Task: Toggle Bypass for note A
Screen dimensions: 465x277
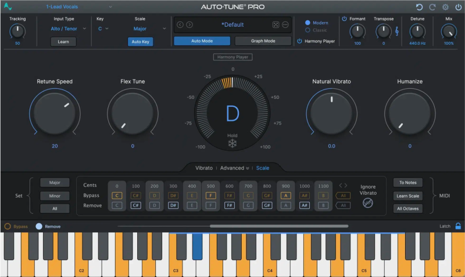Action: [x=285, y=196]
